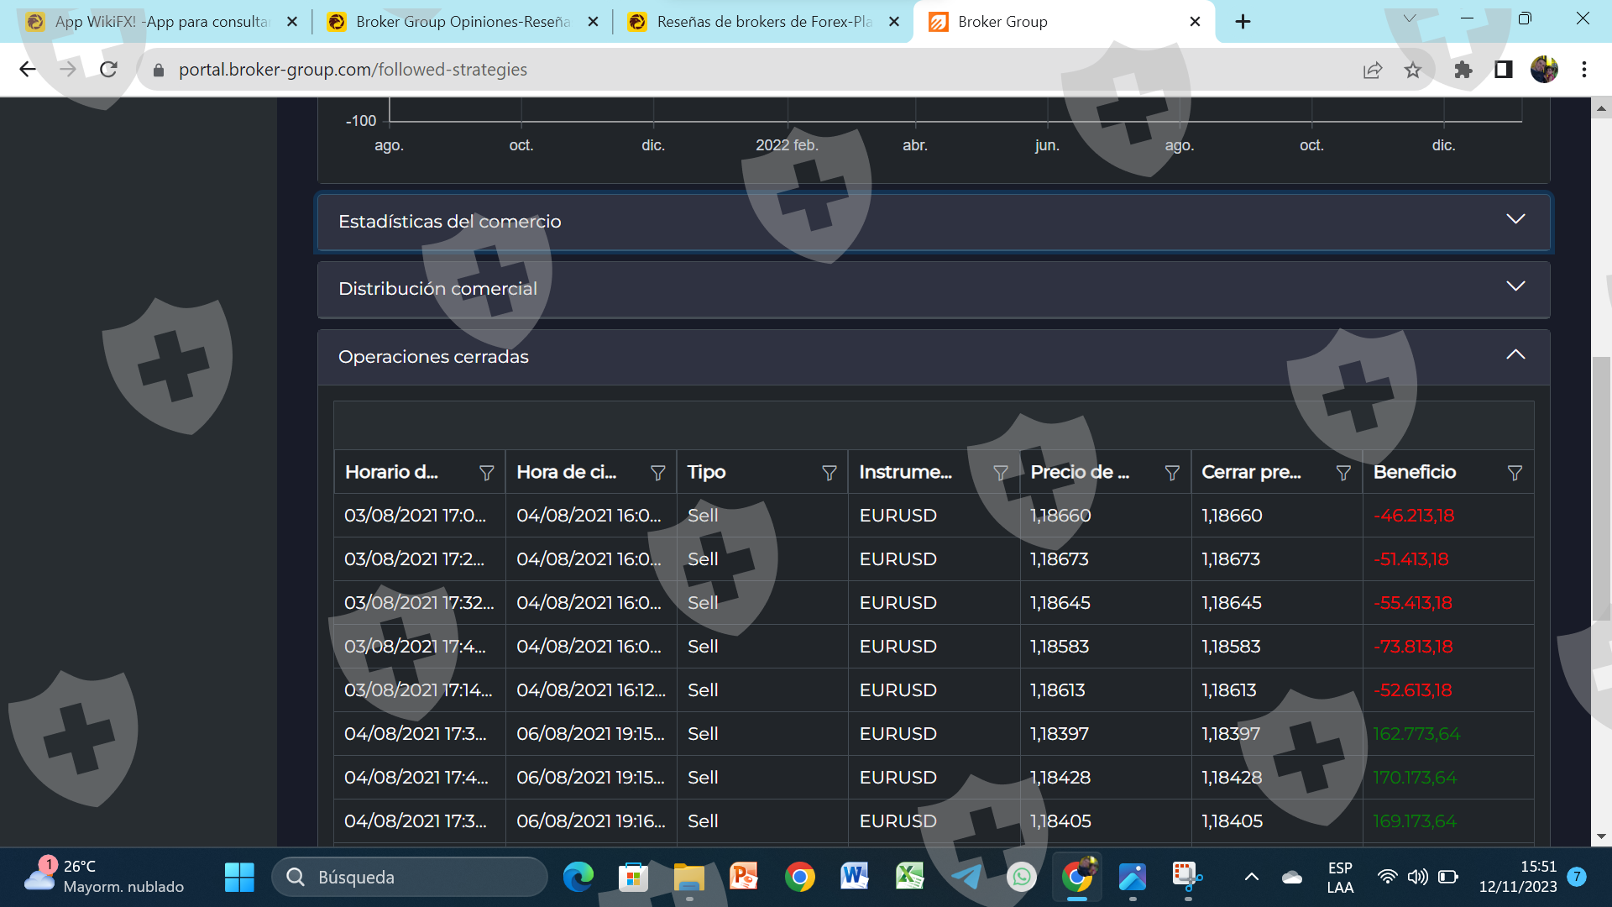Click the share page icon in address bar
Viewport: 1612px width, 907px height.
click(x=1372, y=70)
